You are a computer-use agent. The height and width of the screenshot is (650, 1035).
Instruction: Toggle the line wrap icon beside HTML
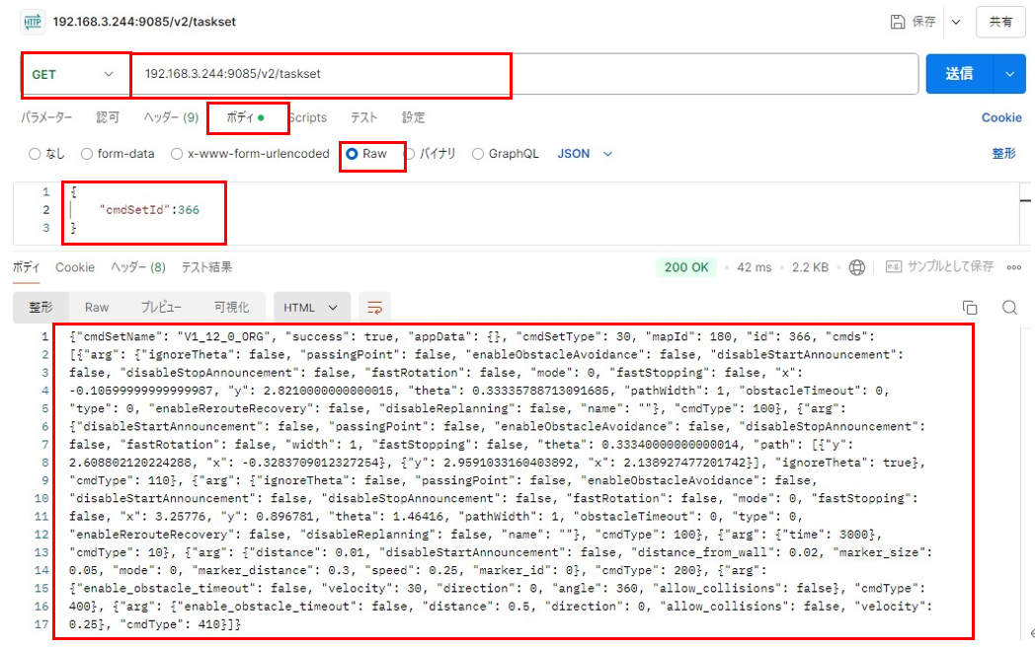tap(374, 308)
